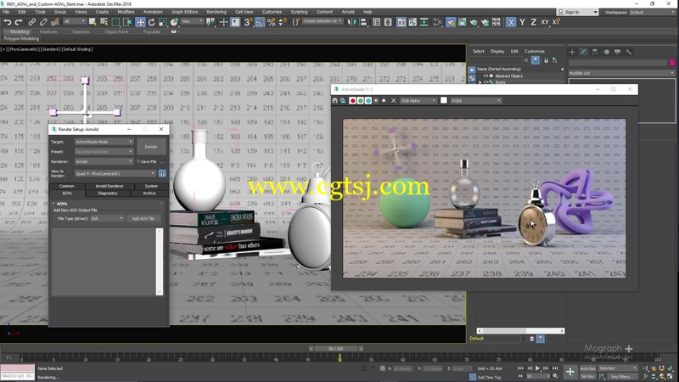Activate the Select Object tool
Image resolution: width=679 pixels, height=382 pixels.
point(93,22)
